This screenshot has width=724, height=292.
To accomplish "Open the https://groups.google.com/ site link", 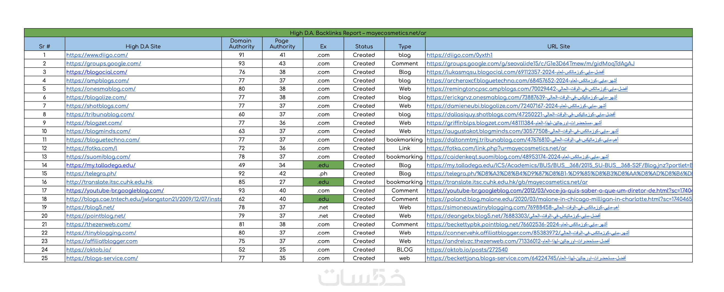I will coord(104,64).
